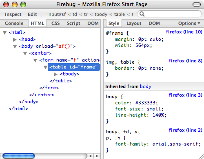The image size is (204, 159).
Task: Expand the head element node
Action: click(15, 40)
